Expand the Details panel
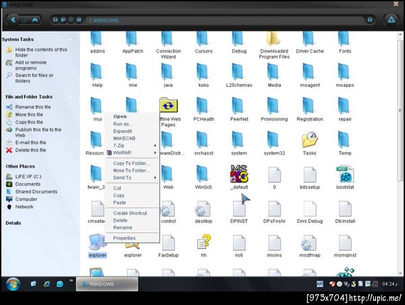The image size is (405, 305). pyautogui.click(x=70, y=223)
